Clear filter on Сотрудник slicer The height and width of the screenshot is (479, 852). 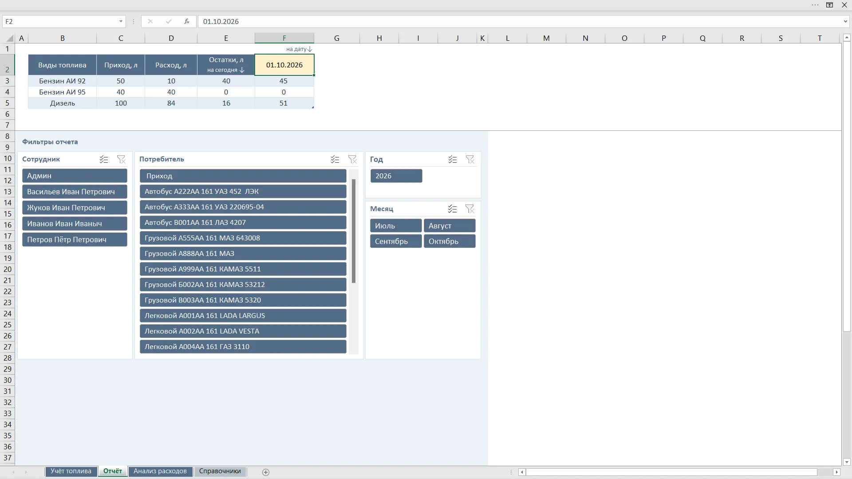(121, 159)
